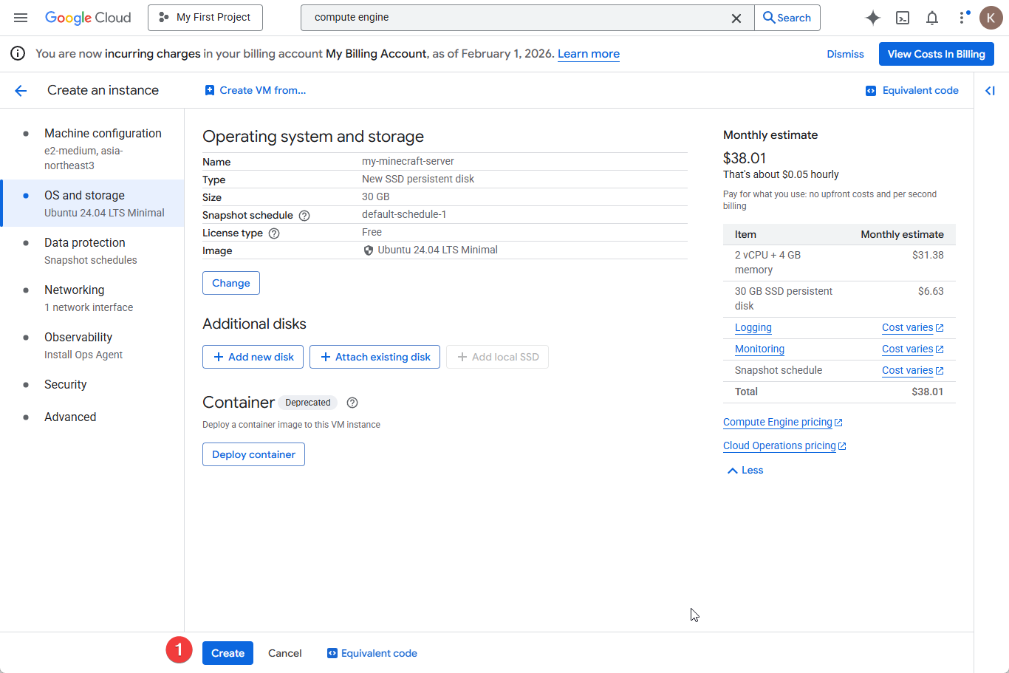
Task: Open Create VM from... option
Action: coord(255,90)
